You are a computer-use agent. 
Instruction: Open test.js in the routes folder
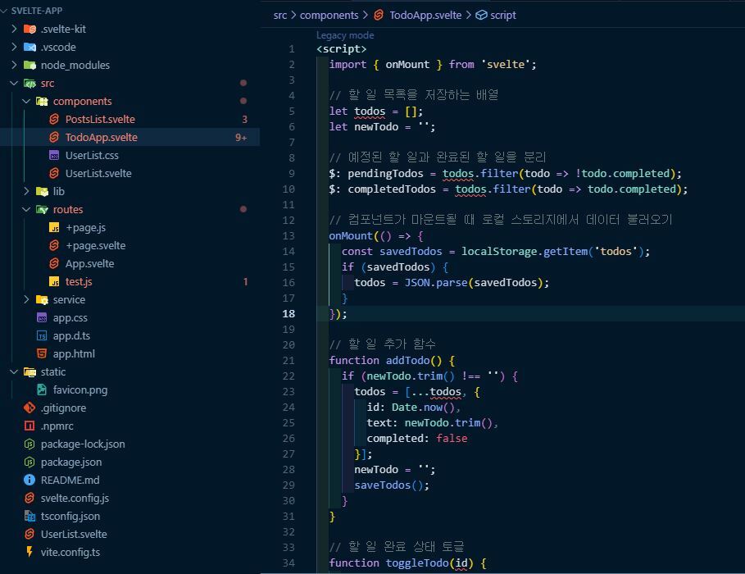pos(79,282)
